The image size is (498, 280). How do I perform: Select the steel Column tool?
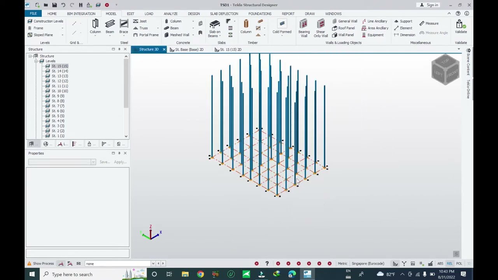click(95, 27)
